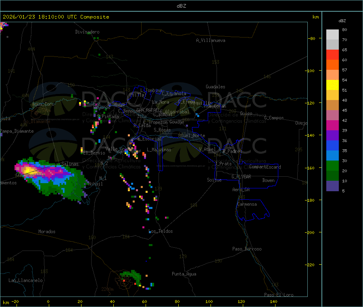The height and width of the screenshot is (307, 363).
Task: Click the dBZ title at the top
Action: (x=181, y=6)
